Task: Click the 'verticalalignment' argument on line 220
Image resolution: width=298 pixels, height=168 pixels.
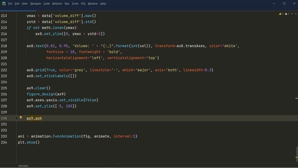Action: [126, 58]
